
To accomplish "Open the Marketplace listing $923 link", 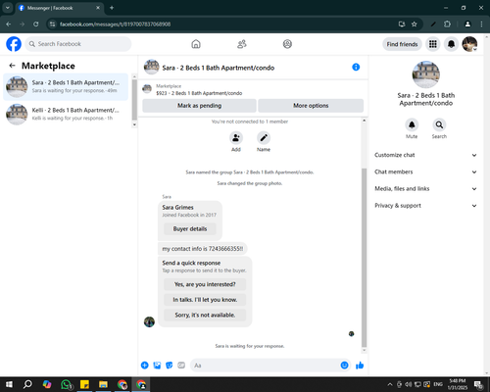I will 199,93.
